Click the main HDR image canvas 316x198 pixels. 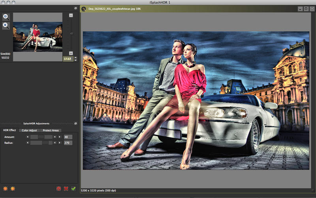196,101
